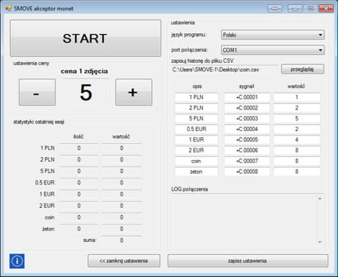Click zapisz ustawienia button
The image size is (338, 277).
tap(247, 261)
